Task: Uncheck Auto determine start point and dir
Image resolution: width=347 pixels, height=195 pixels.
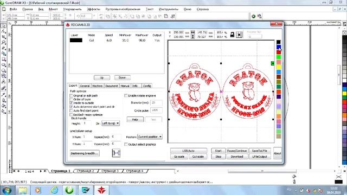Action: (x=71, y=107)
